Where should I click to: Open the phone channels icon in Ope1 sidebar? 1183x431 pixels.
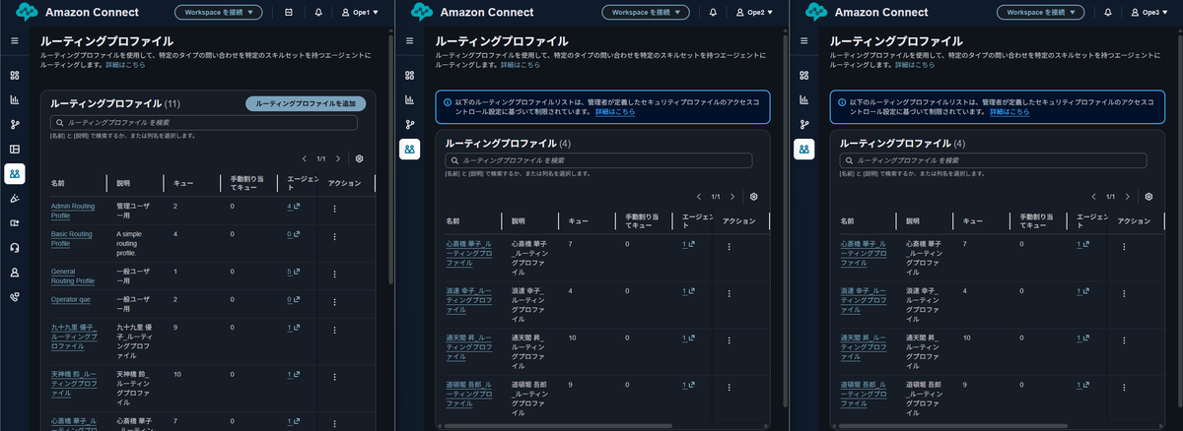pyautogui.click(x=14, y=297)
